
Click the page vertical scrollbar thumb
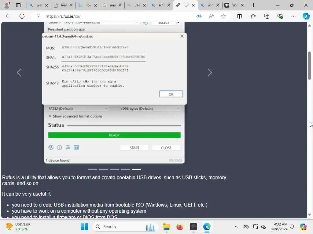click(x=309, y=66)
